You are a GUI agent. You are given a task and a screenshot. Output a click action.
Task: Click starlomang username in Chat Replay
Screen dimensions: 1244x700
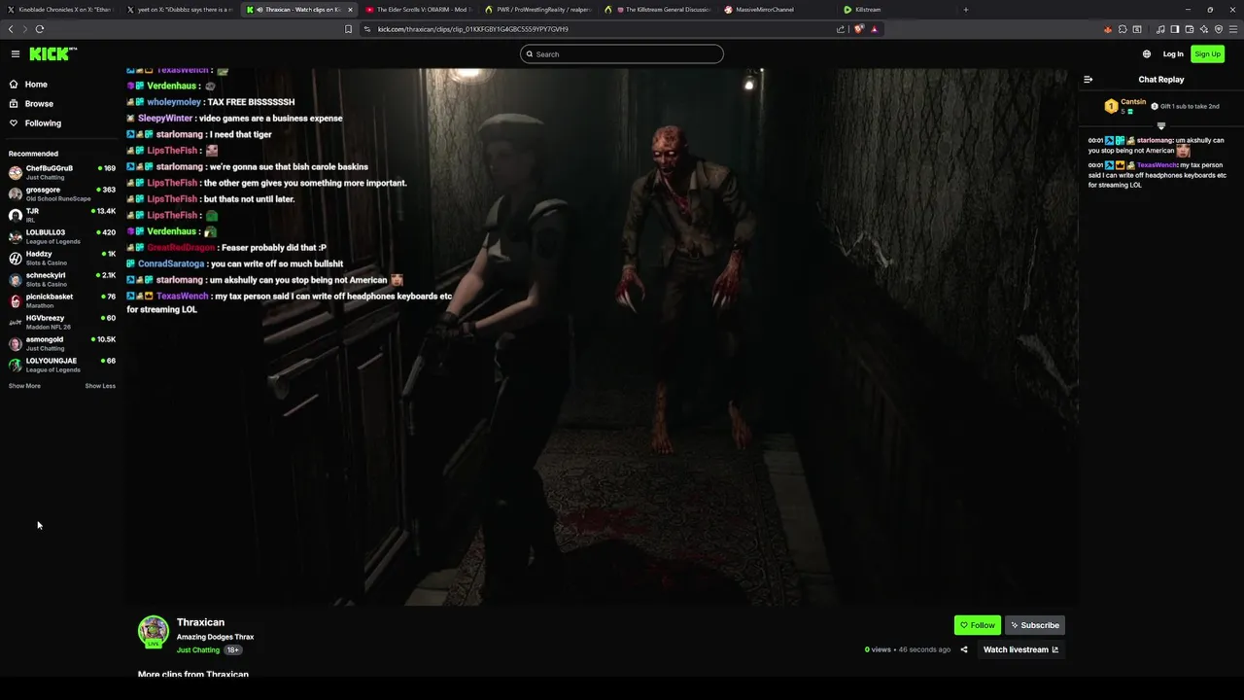(x=1156, y=140)
